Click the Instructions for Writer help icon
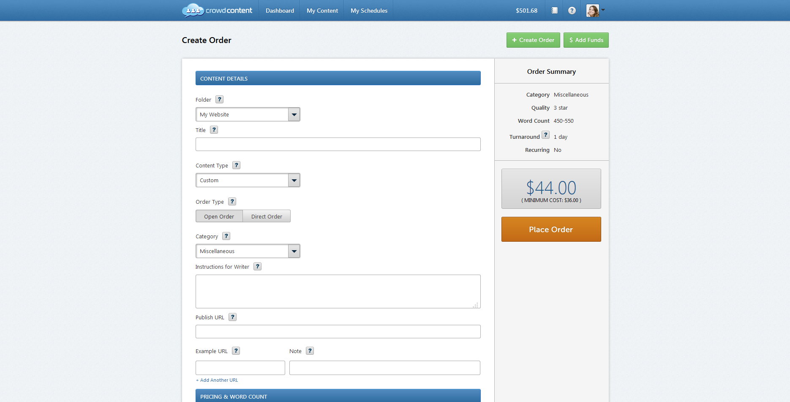 (x=257, y=267)
